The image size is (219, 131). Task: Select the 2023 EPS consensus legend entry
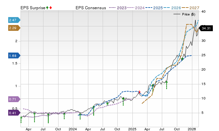(x=118, y=8)
